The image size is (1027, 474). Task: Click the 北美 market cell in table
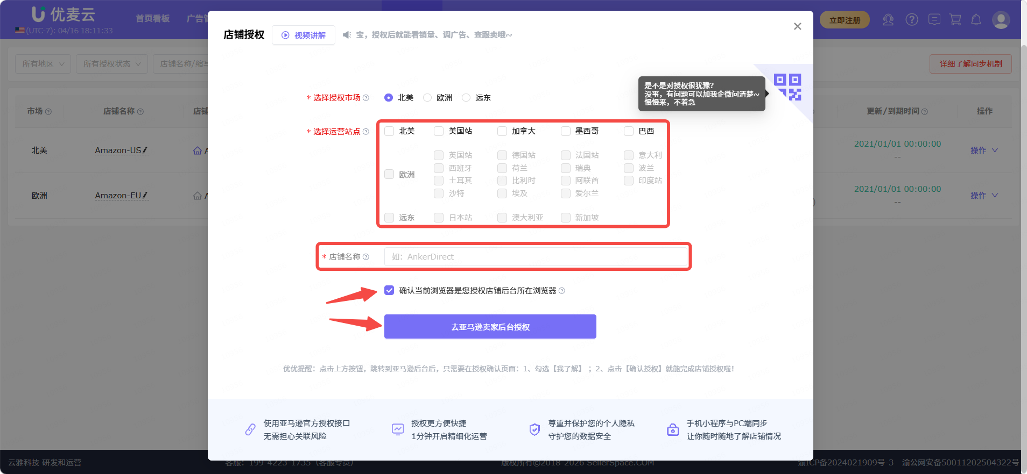click(39, 150)
